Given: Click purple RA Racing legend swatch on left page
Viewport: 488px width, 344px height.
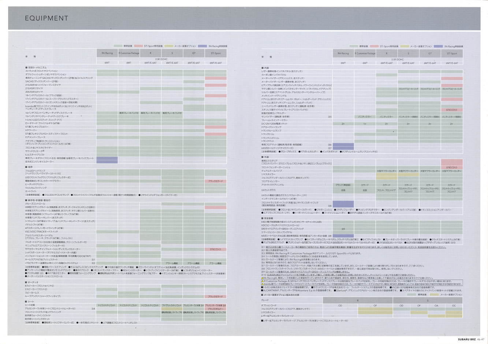Looking at the screenshot, I should 203,46.
